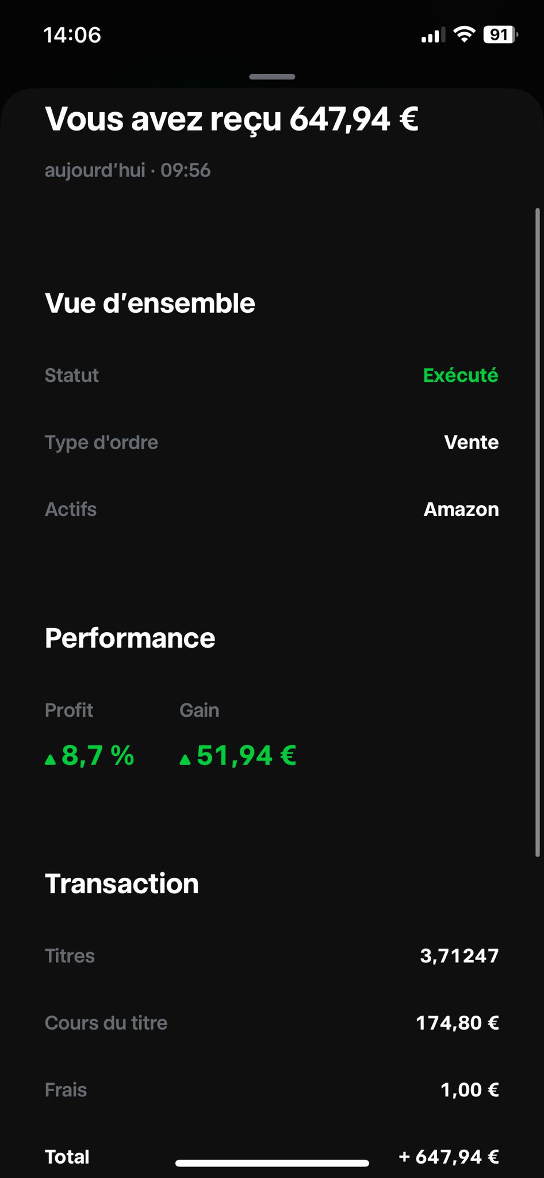Tap the home indicator bar
Image resolution: width=544 pixels, height=1178 pixels.
(272, 1163)
